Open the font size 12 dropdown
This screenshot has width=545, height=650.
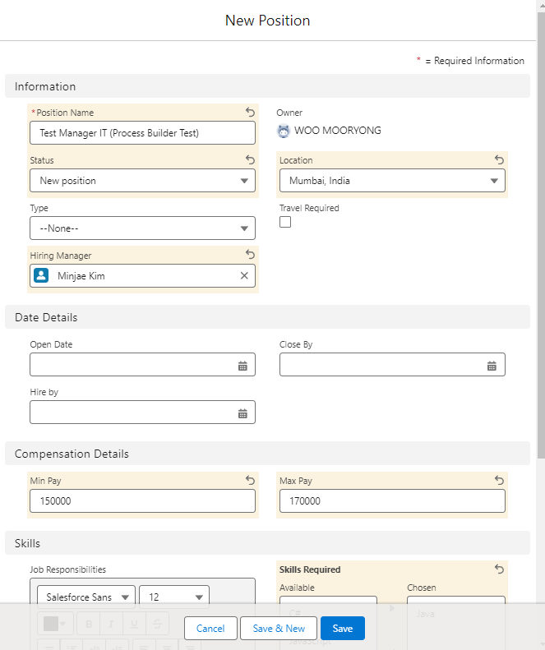tap(174, 597)
